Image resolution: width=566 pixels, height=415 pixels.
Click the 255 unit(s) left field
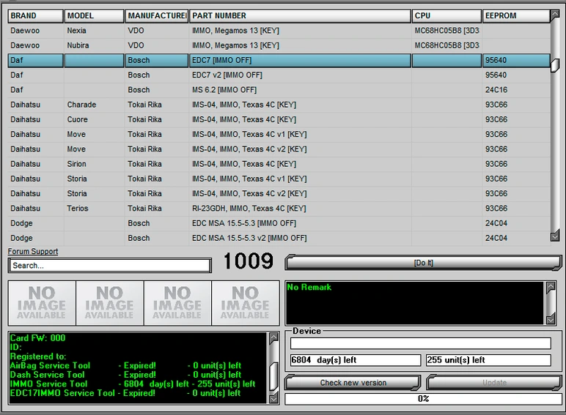(x=488, y=360)
